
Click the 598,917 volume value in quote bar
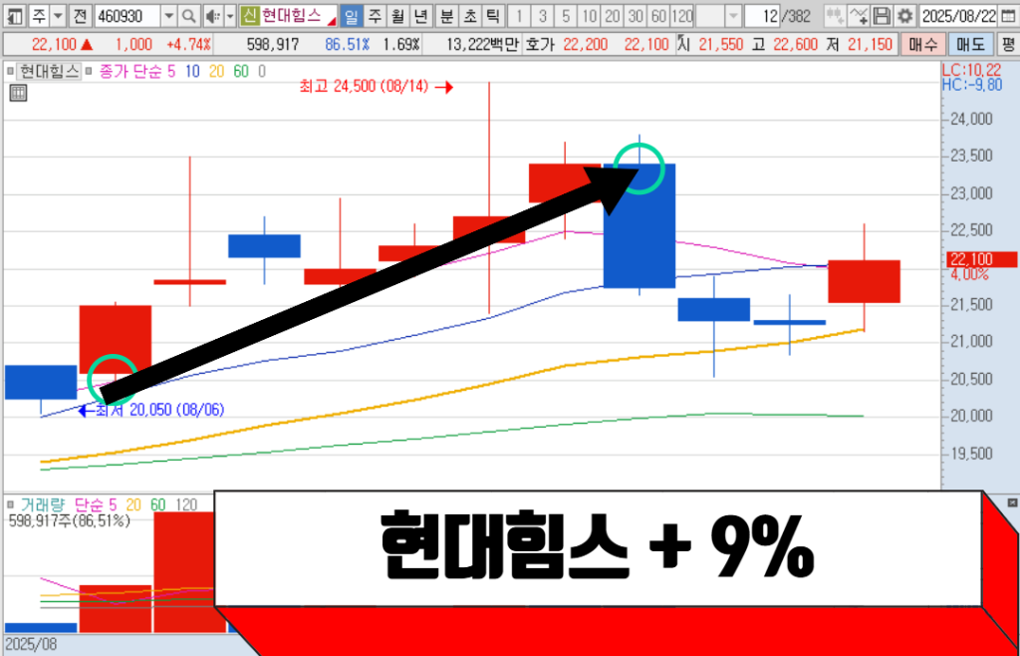[273, 45]
